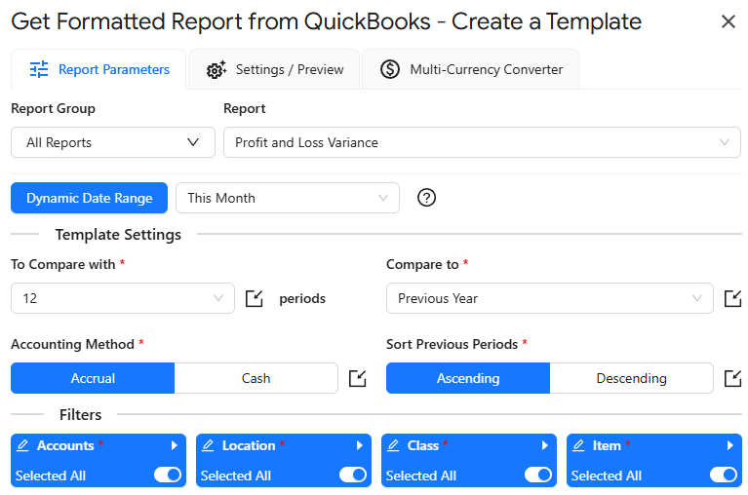Click cell-link icon beside Sort Previous Periods
This screenshot has height=495, width=748.
pyautogui.click(x=732, y=379)
